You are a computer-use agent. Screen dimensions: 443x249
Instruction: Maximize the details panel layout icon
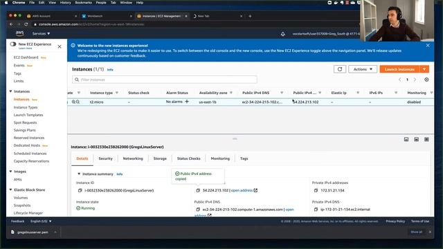[426, 140]
